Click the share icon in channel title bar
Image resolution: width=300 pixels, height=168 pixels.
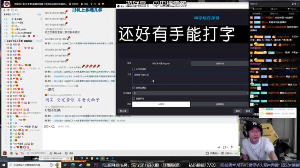[99, 4]
